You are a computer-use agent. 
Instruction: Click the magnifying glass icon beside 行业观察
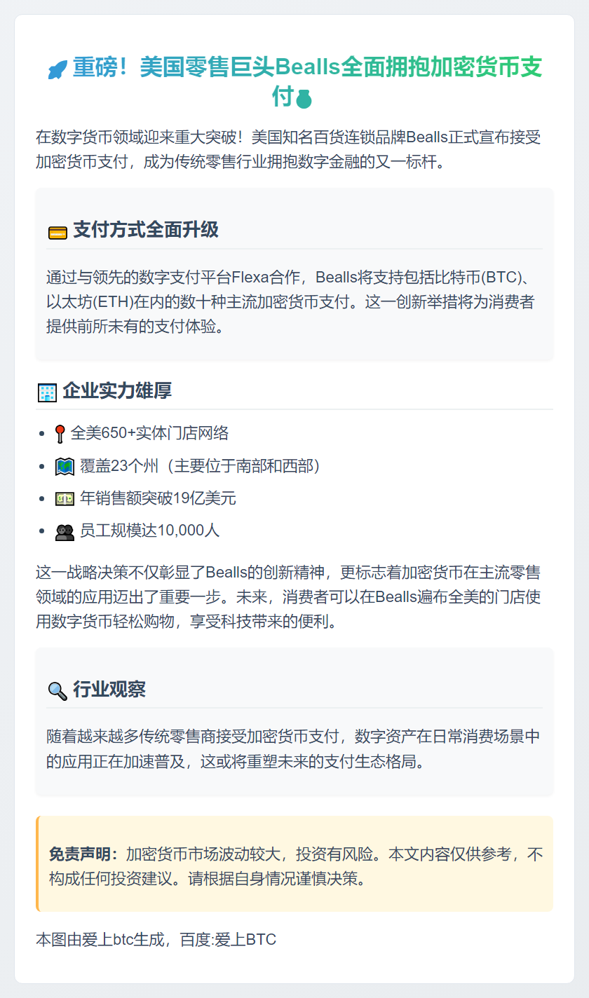(x=57, y=691)
